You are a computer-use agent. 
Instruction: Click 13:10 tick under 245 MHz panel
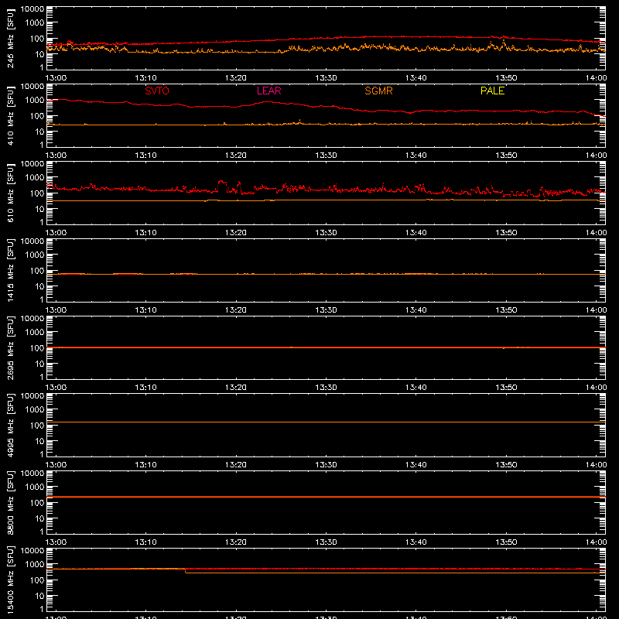tap(145, 78)
